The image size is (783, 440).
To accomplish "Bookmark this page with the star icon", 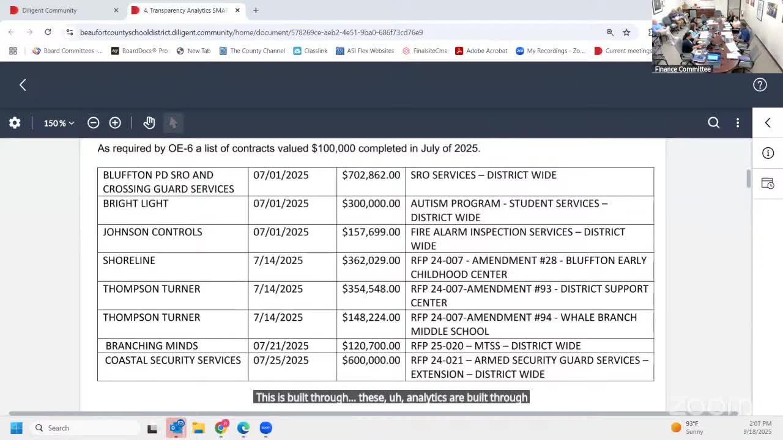I will (x=626, y=32).
